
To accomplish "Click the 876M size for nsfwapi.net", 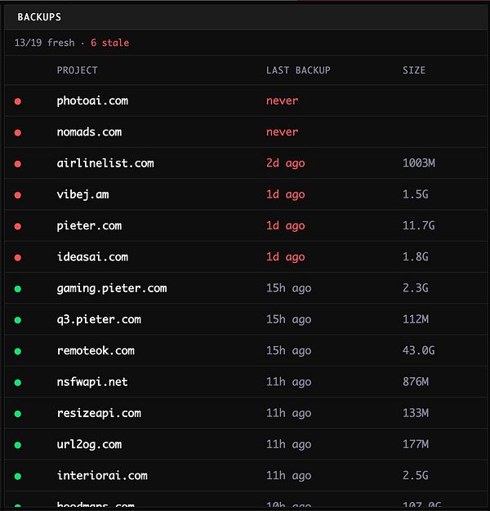I will (x=416, y=382).
